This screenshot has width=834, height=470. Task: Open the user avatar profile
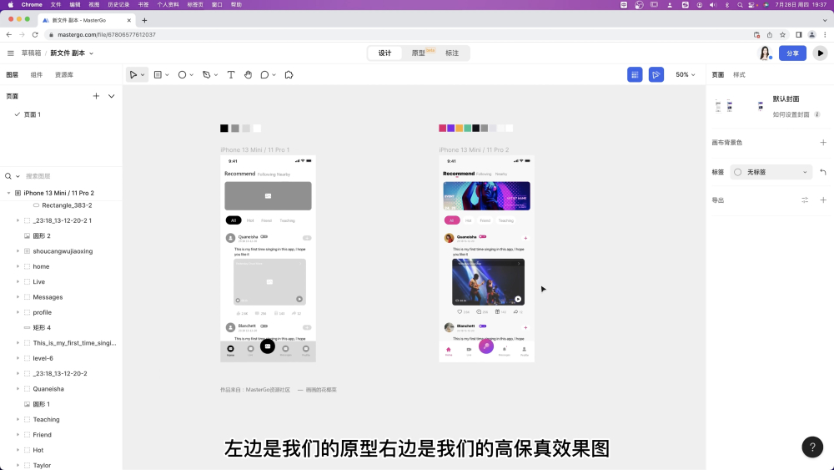765,53
